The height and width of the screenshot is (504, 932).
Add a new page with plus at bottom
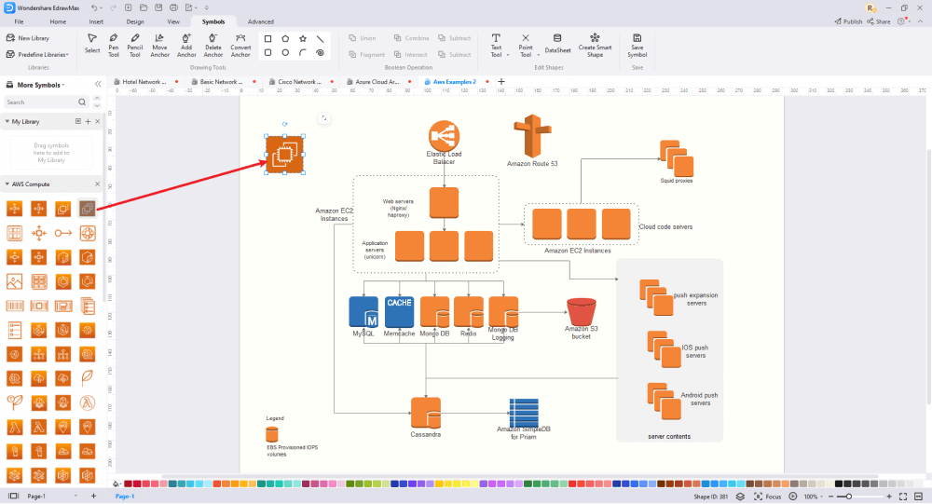click(93, 496)
